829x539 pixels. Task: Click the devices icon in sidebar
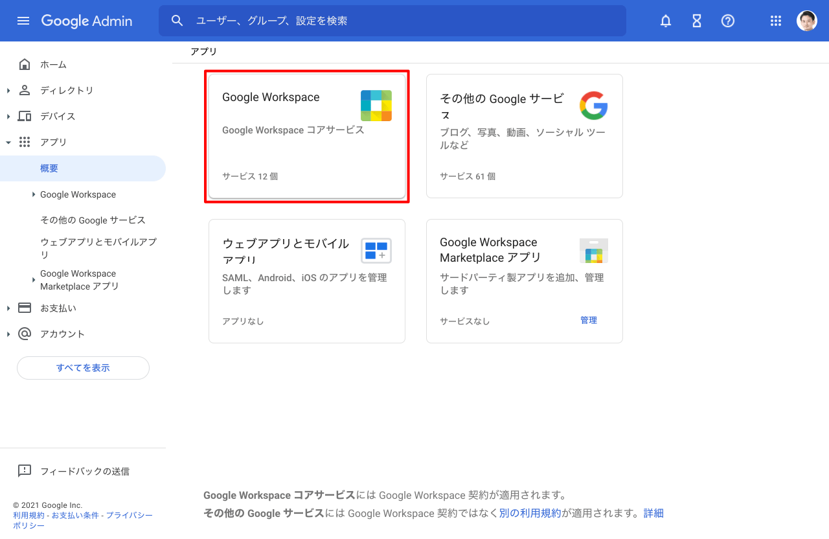tap(25, 116)
